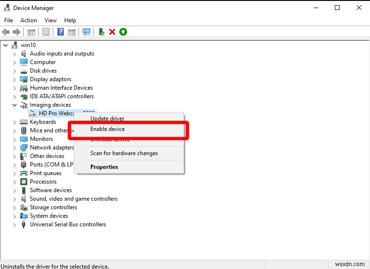Screen dimensions: 370x269
Task: Open the View menu
Action: (x=50, y=20)
